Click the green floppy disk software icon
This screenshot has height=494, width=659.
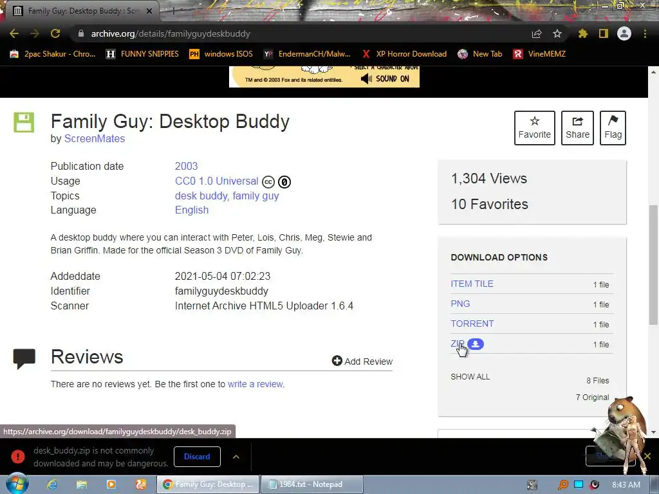click(x=24, y=123)
